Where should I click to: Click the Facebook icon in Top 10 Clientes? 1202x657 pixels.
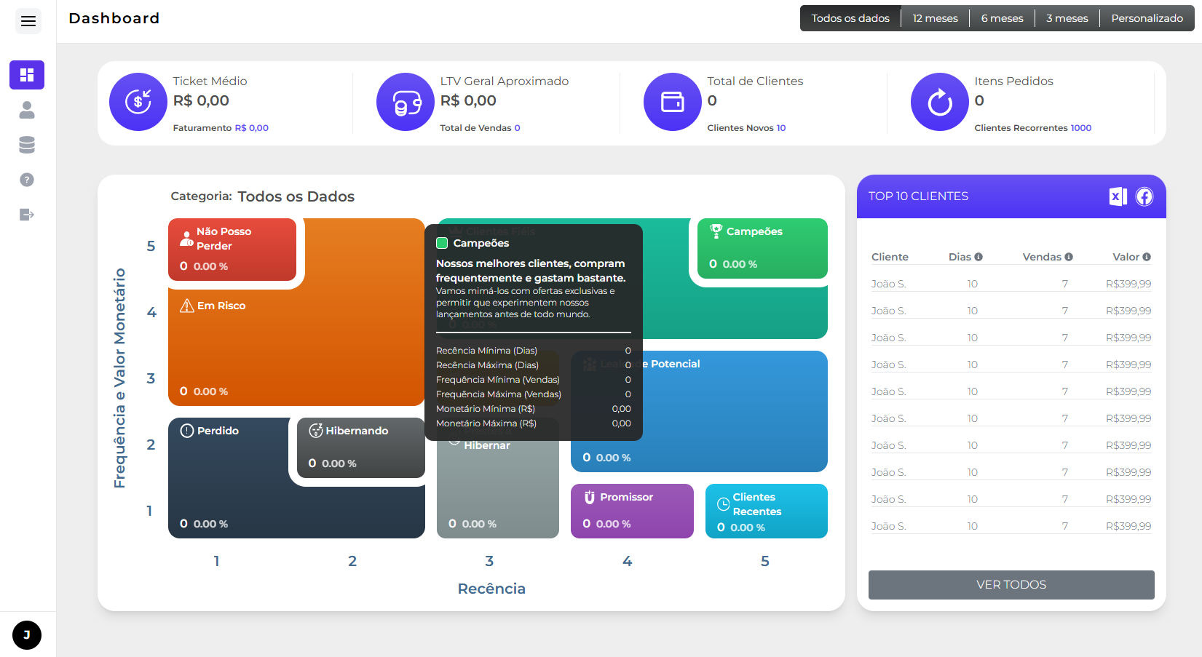(x=1144, y=196)
